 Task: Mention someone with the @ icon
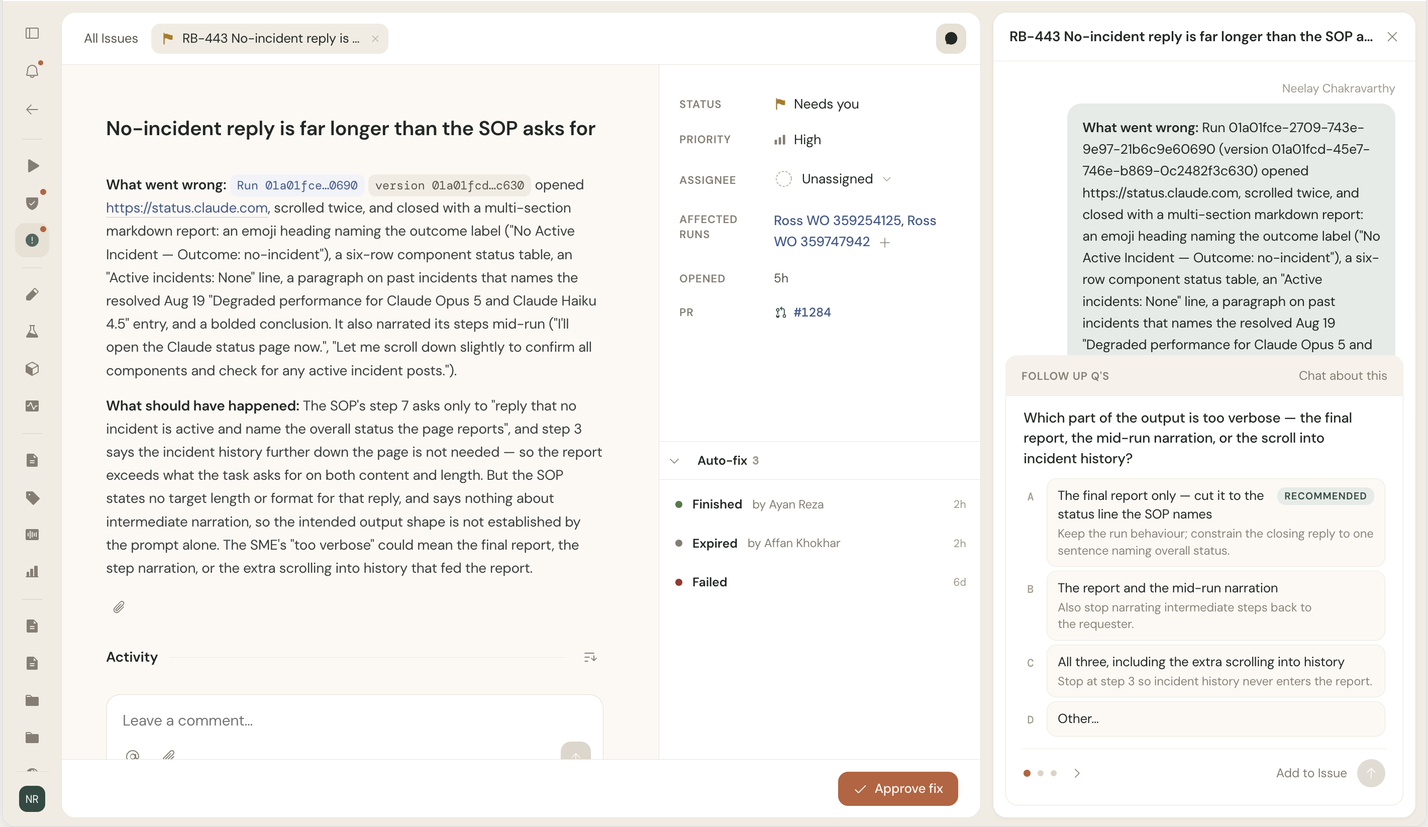click(x=132, y=755)
